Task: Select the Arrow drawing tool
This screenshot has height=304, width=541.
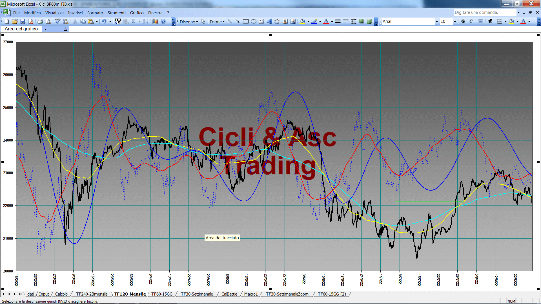Action: click(x=238, y=21)
